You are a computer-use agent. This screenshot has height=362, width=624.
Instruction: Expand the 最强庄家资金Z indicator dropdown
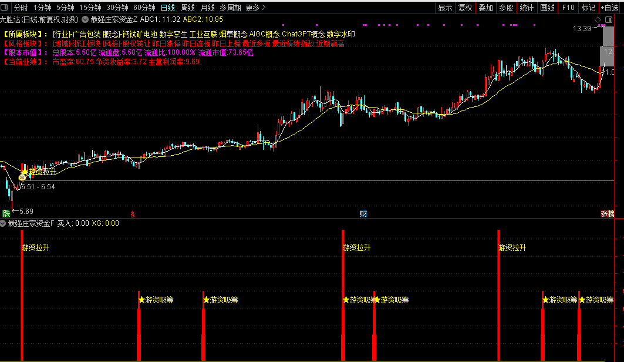tap(85, 19)
